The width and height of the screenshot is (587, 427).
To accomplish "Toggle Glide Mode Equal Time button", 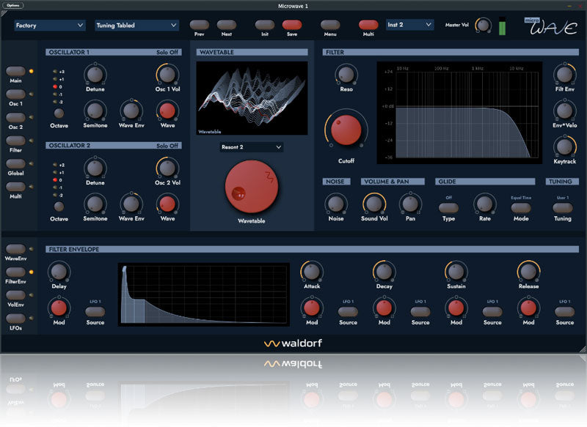I will [x=521, y=207].
